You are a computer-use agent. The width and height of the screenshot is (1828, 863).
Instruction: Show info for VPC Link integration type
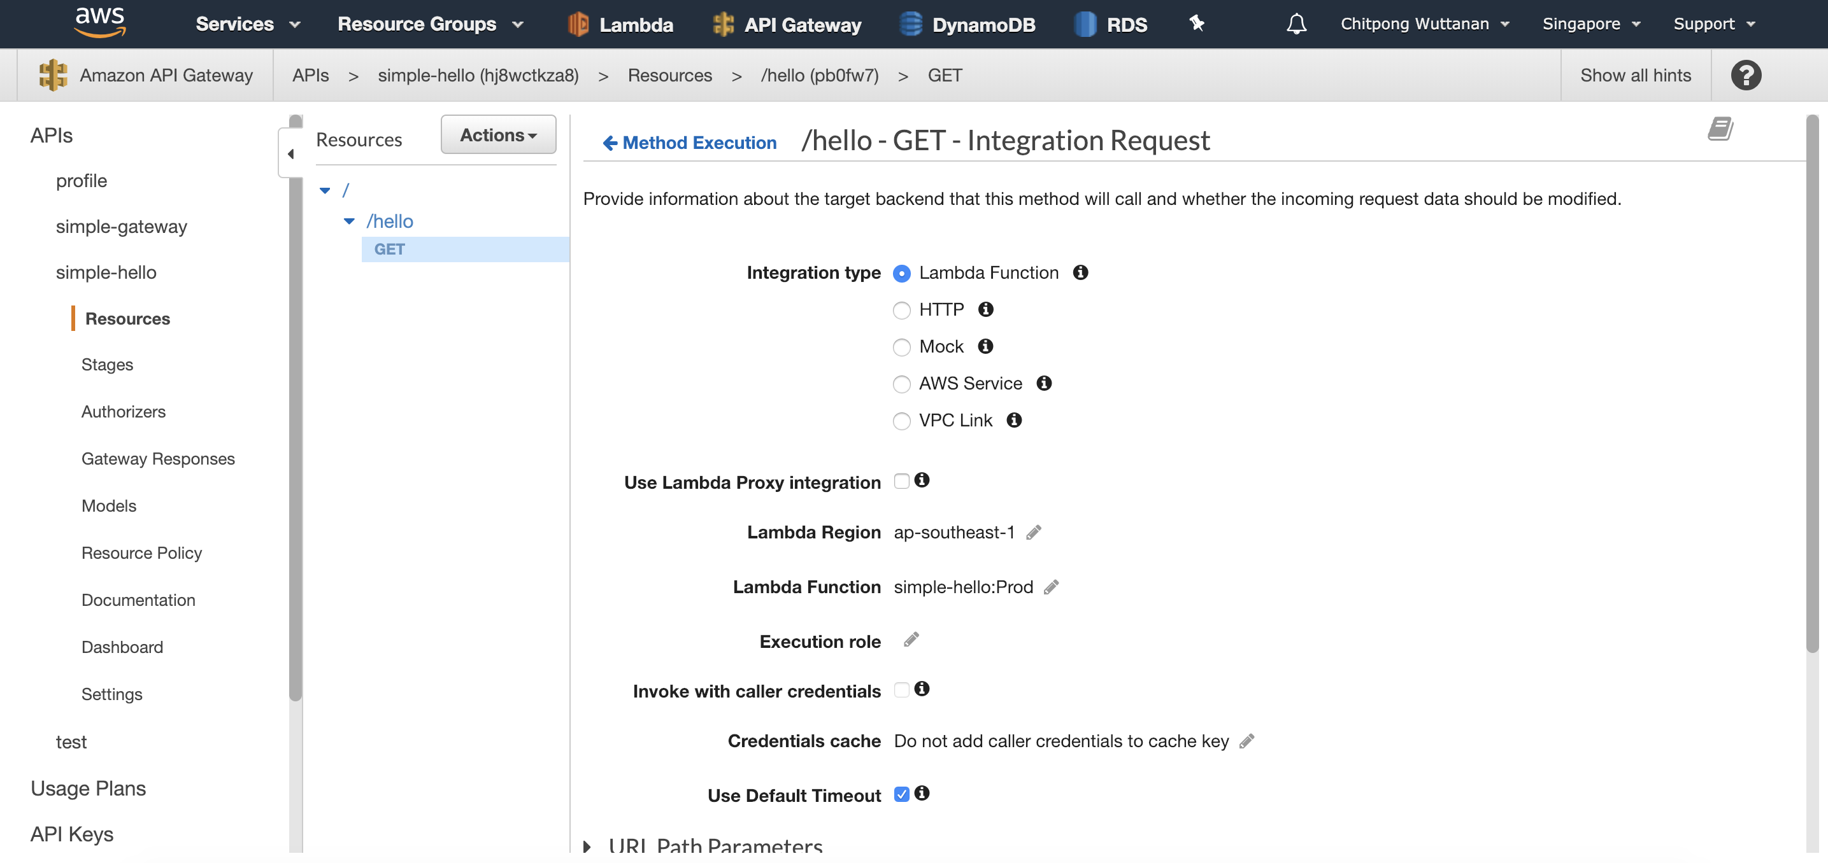click(x=1014, y=420)
